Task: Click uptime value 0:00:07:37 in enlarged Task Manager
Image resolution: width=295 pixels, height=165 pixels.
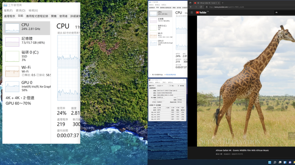Action: [68, 136]
